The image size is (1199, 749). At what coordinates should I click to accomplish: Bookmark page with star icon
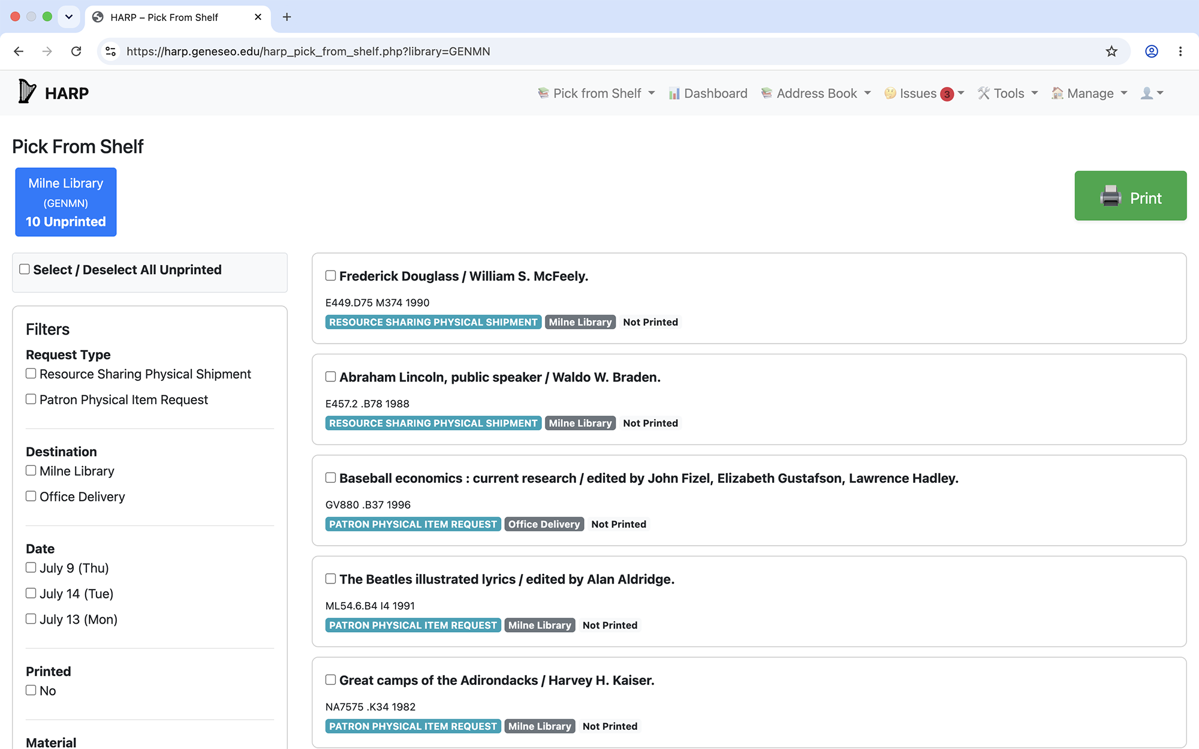click(1111, 52)
